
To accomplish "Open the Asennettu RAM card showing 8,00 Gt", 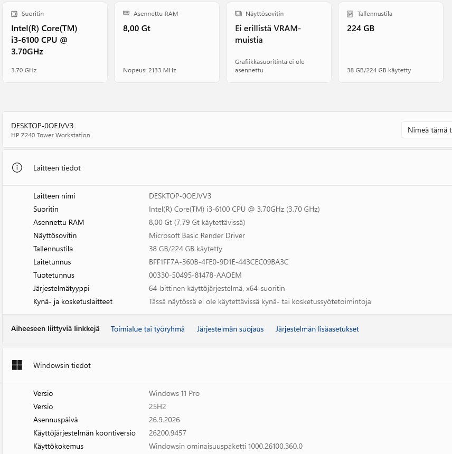I will pyautogui.click(x=167, y=42).
